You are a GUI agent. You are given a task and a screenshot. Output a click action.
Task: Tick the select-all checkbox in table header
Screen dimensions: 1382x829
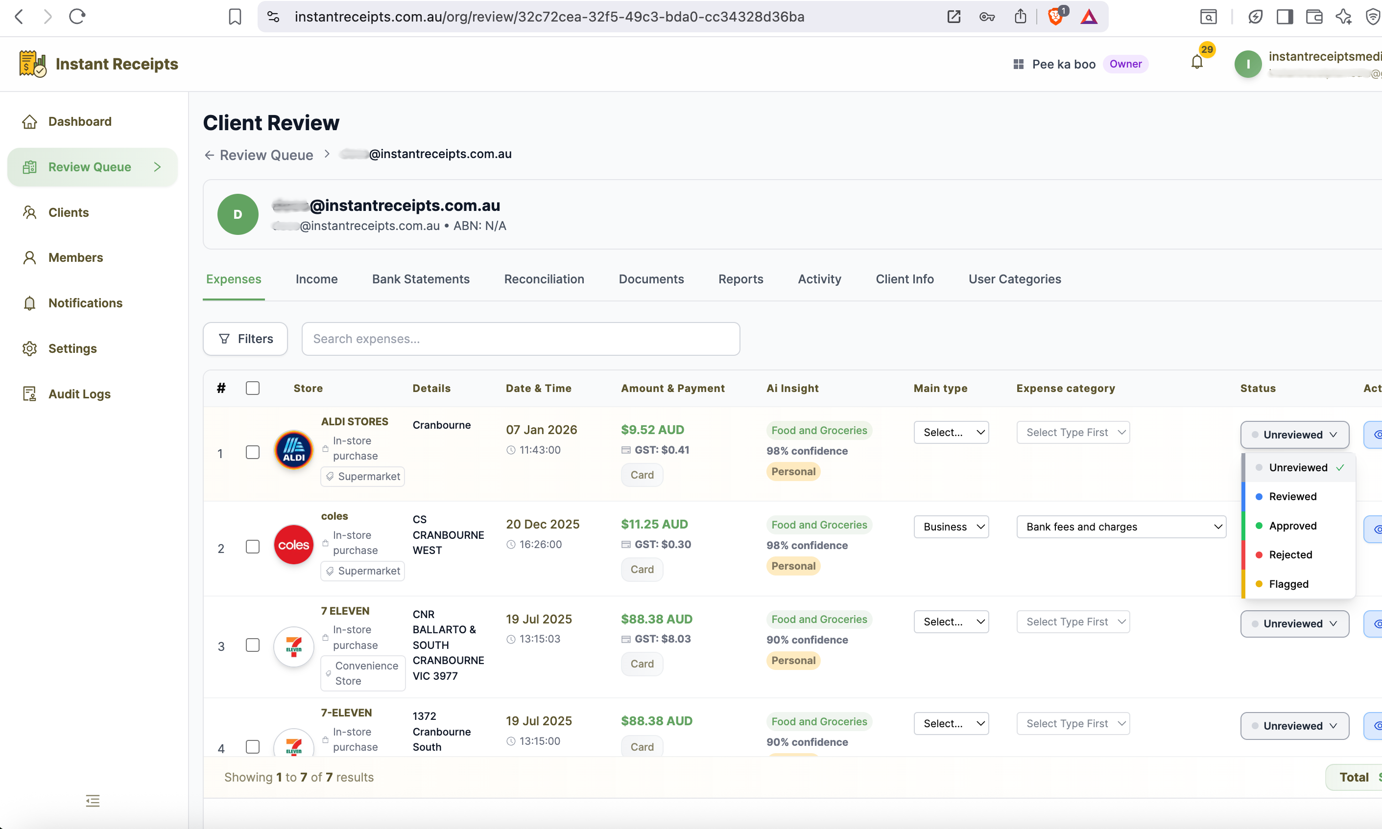coord(253,388)
